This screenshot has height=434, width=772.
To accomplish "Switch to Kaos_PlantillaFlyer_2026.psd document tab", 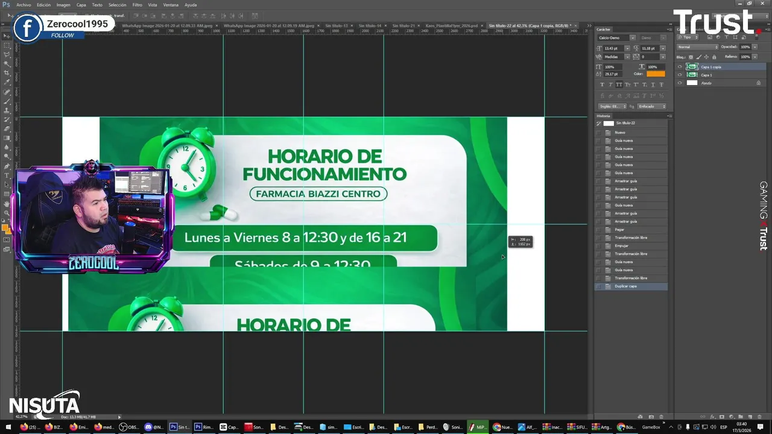I will tap(451, 26).
